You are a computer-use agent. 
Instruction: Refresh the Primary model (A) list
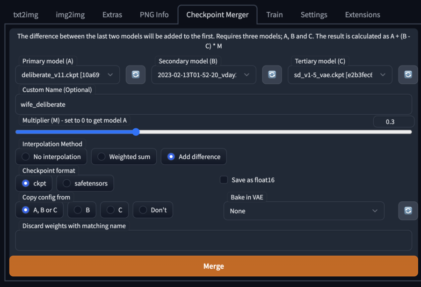(136, 74)
